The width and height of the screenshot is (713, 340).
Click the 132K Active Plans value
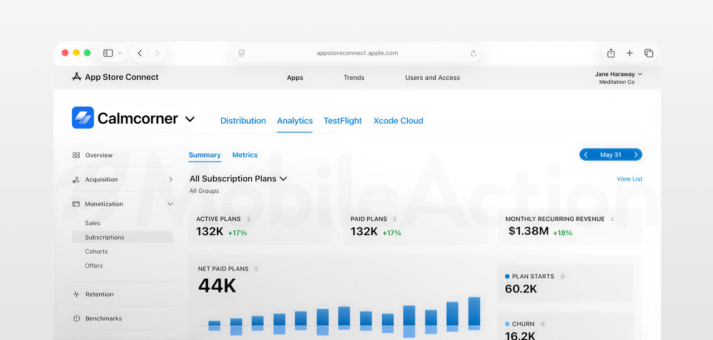click(x=210, y=231)
